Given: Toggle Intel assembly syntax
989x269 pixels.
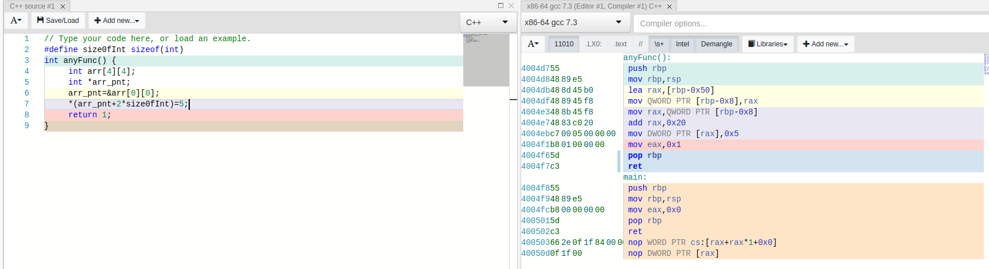Looking at the screenshot, I should 682,44.
